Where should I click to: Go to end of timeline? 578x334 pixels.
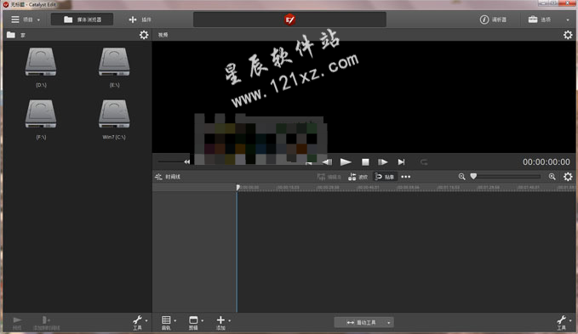pos(402,161)
